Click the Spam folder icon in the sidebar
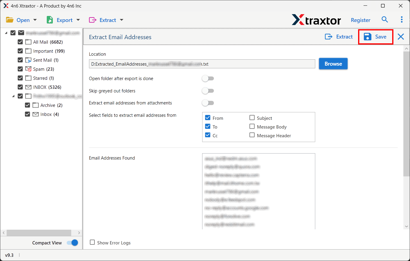Screen dimensions: 410x261 29,69
